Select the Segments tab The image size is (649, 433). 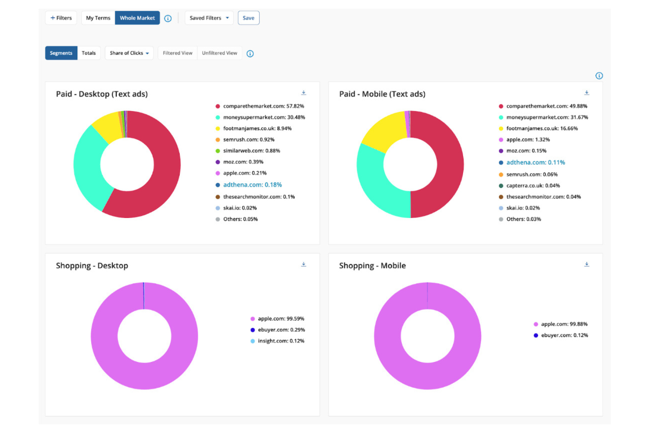point(61,53)
